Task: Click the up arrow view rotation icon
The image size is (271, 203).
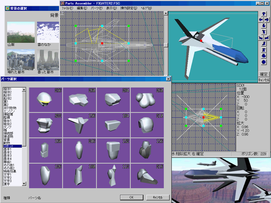Action: click(x=264, y=14)
